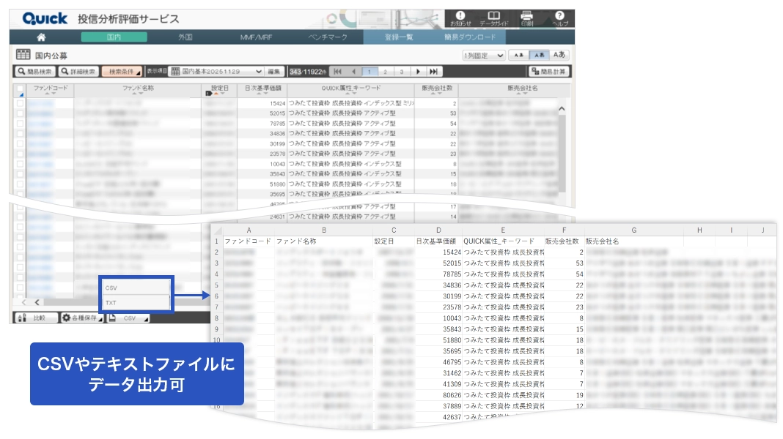Jump to last page of results

pos(433,72)
